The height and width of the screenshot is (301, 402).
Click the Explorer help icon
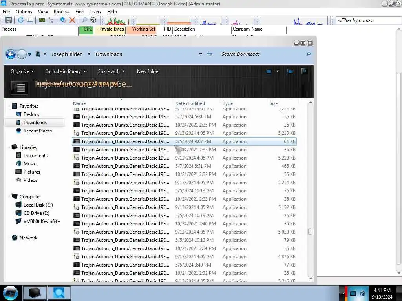[304, 71]
